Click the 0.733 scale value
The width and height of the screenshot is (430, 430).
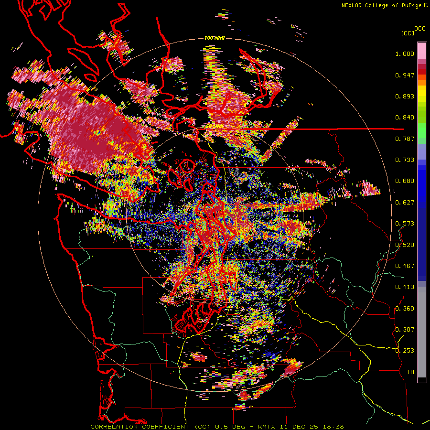pos(405,160)
